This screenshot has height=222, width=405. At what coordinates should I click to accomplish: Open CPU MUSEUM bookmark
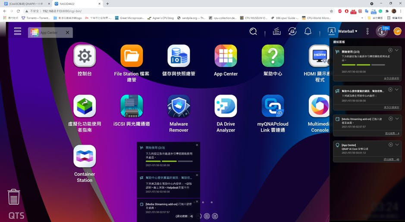(x=254, y=18)
